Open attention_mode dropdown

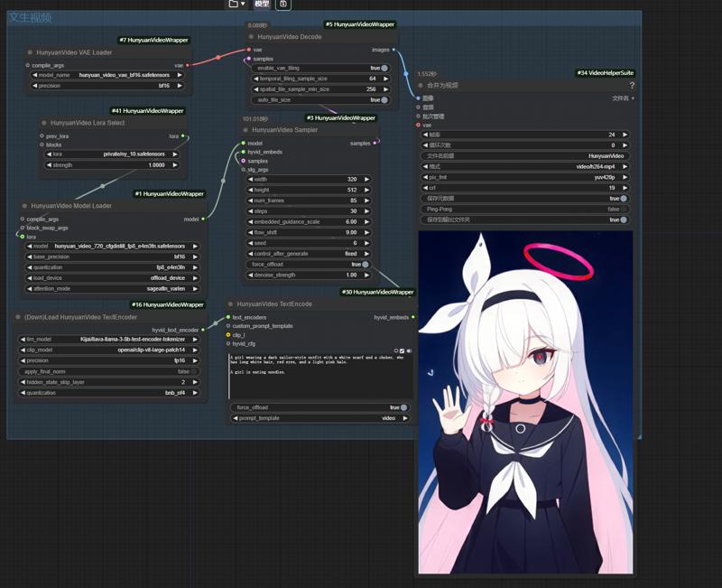coord(112,288)
